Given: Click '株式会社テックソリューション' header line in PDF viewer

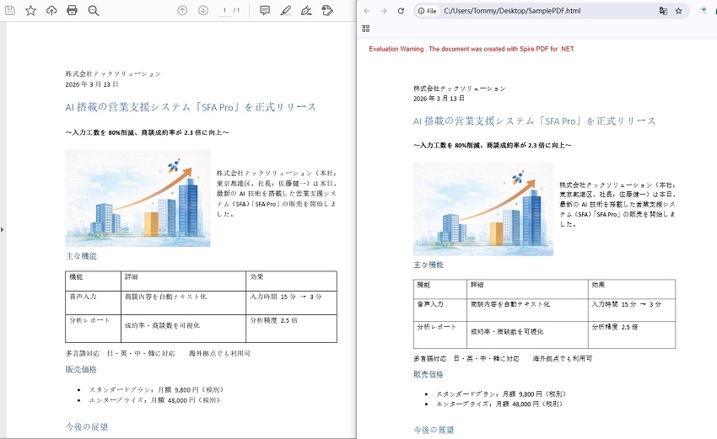Looking at the screenshot, I should coord(113,73).
